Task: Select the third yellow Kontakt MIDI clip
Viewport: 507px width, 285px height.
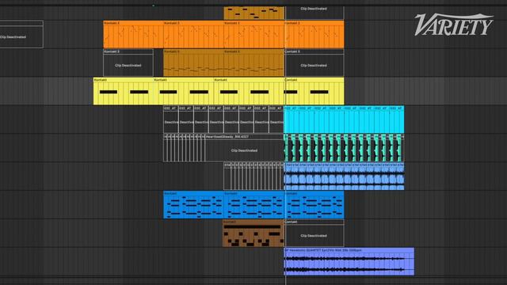Action: coord(249,91)
